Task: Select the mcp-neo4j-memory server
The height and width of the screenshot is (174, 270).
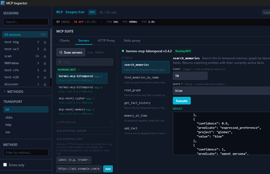Action: [x=82, y=111]
